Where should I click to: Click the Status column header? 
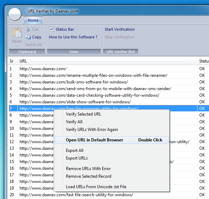pyautogui.click(x=203, y=61)
